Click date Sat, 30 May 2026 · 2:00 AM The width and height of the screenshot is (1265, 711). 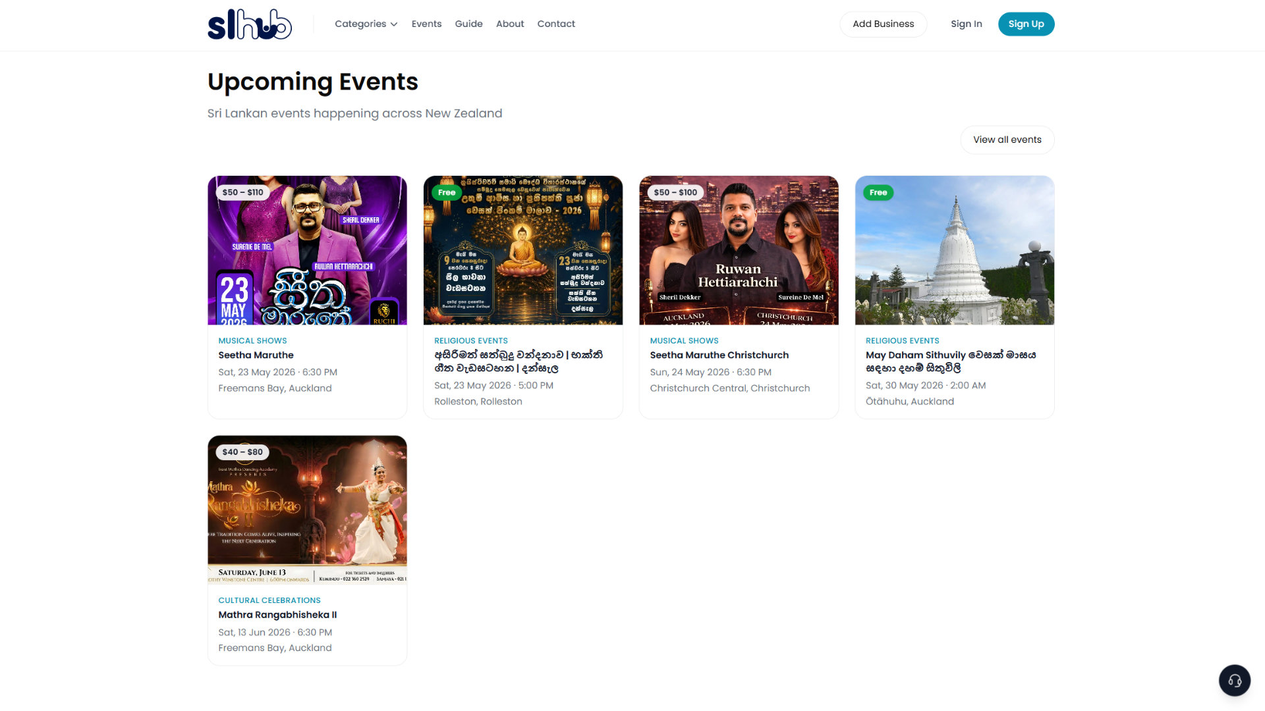(x=926, y=385)
